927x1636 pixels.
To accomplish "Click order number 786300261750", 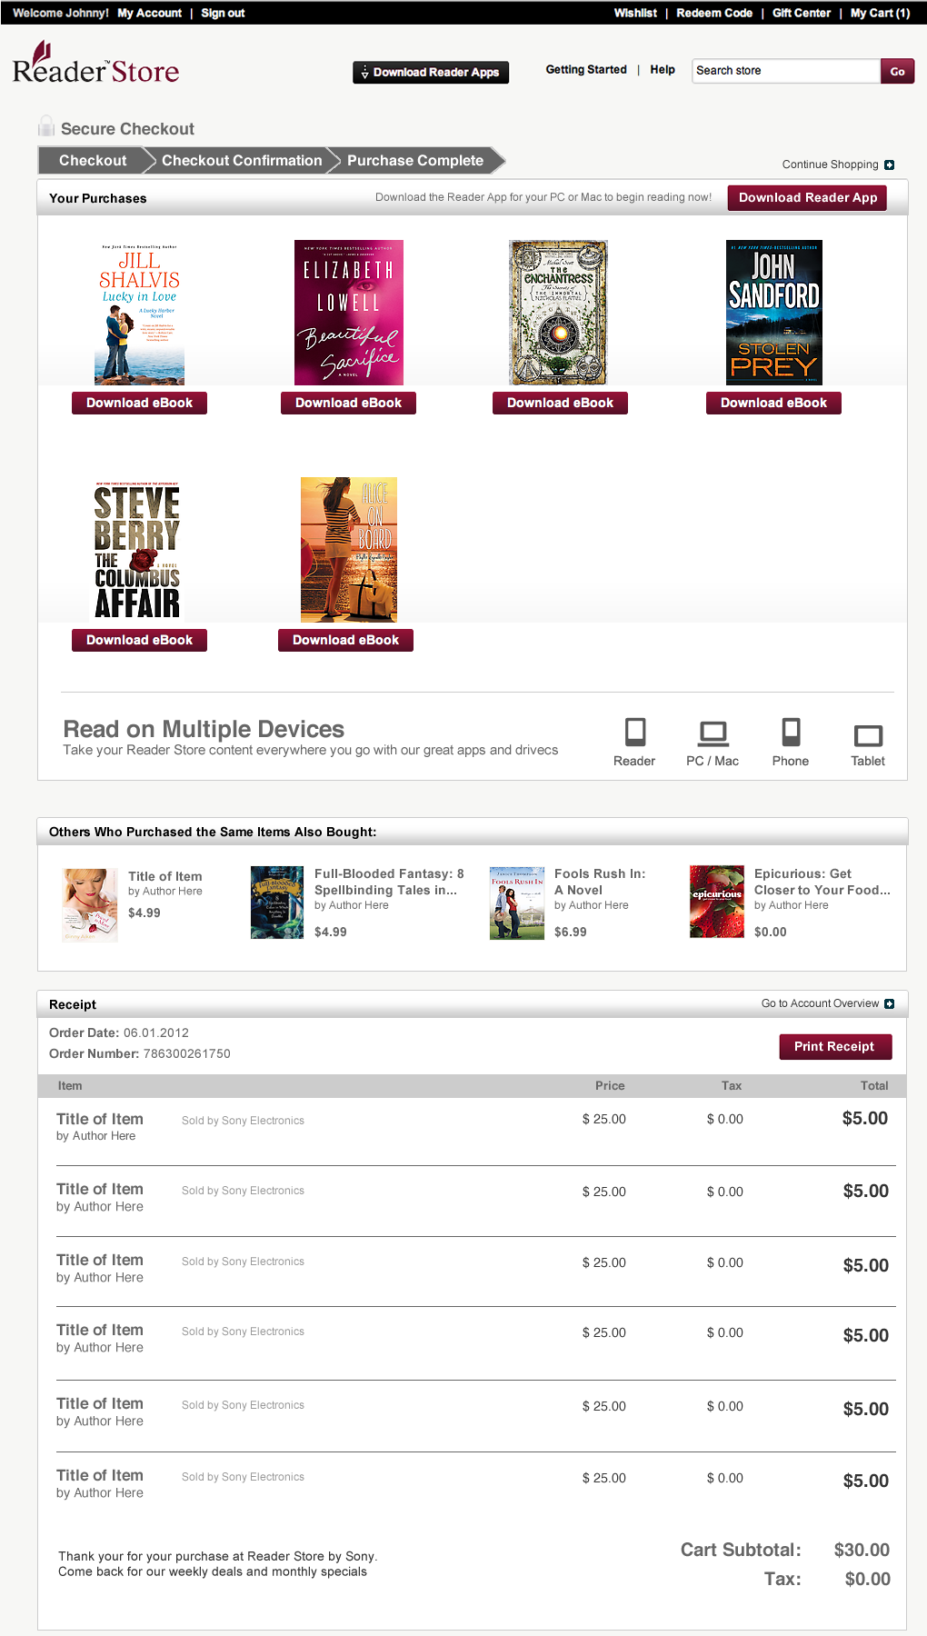I will coord(186,1053).
